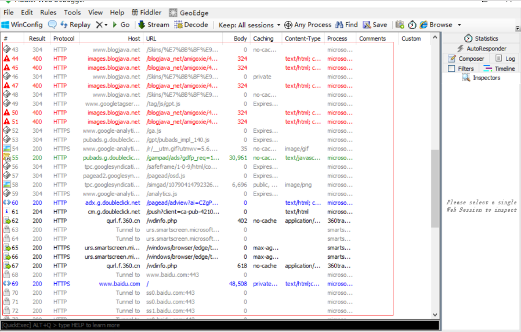The width and height of the screenshot is (521, 332).
Task: Expand the toolbar overflow arrow
Action: (x=518, y=28)
